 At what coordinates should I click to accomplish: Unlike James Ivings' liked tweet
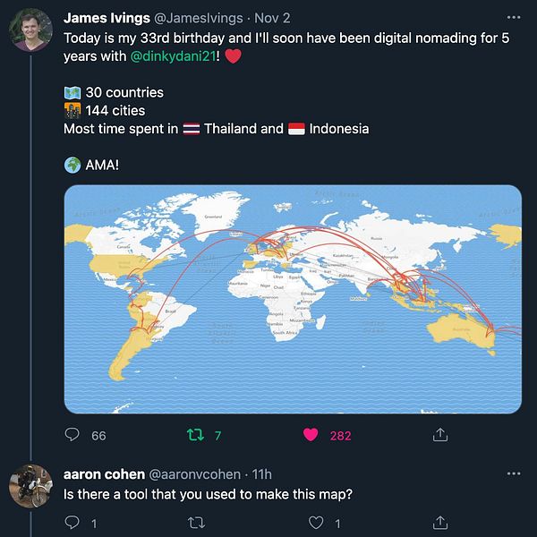click(311, 435)
